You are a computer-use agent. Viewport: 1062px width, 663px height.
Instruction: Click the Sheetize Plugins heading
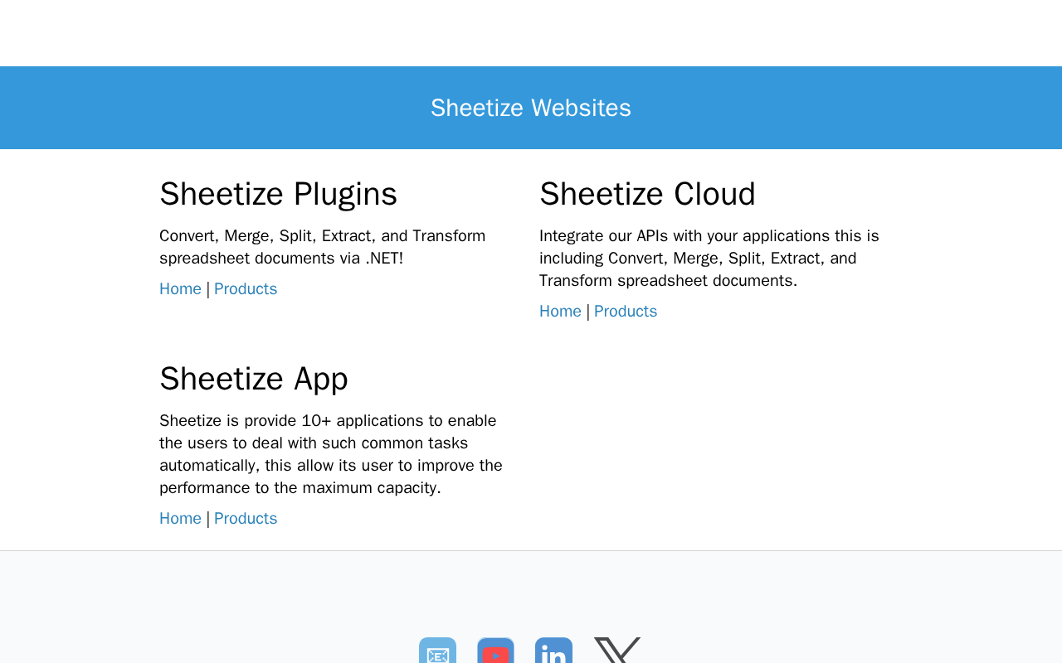[278, 194]
